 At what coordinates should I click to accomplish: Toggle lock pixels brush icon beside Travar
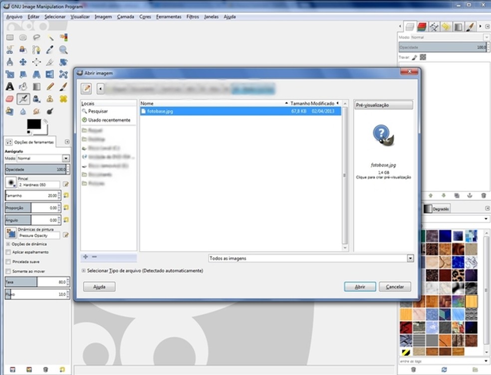[414, 57]
